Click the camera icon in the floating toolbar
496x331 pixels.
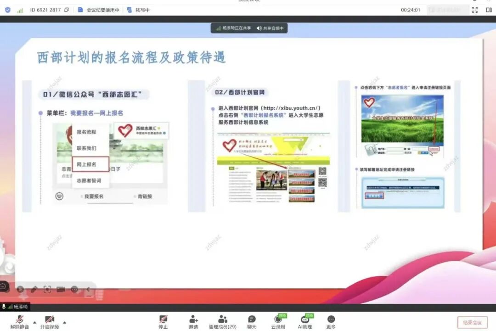61,289
